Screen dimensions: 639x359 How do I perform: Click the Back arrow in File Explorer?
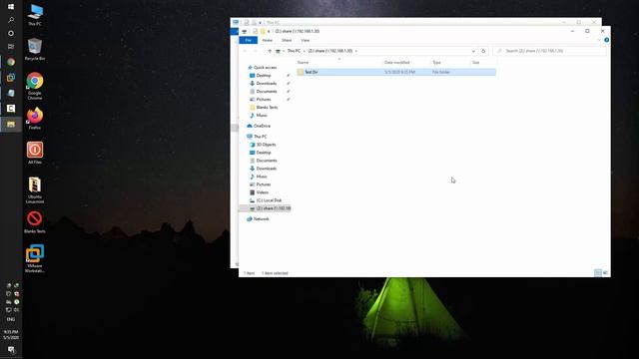tap(245, 51)
